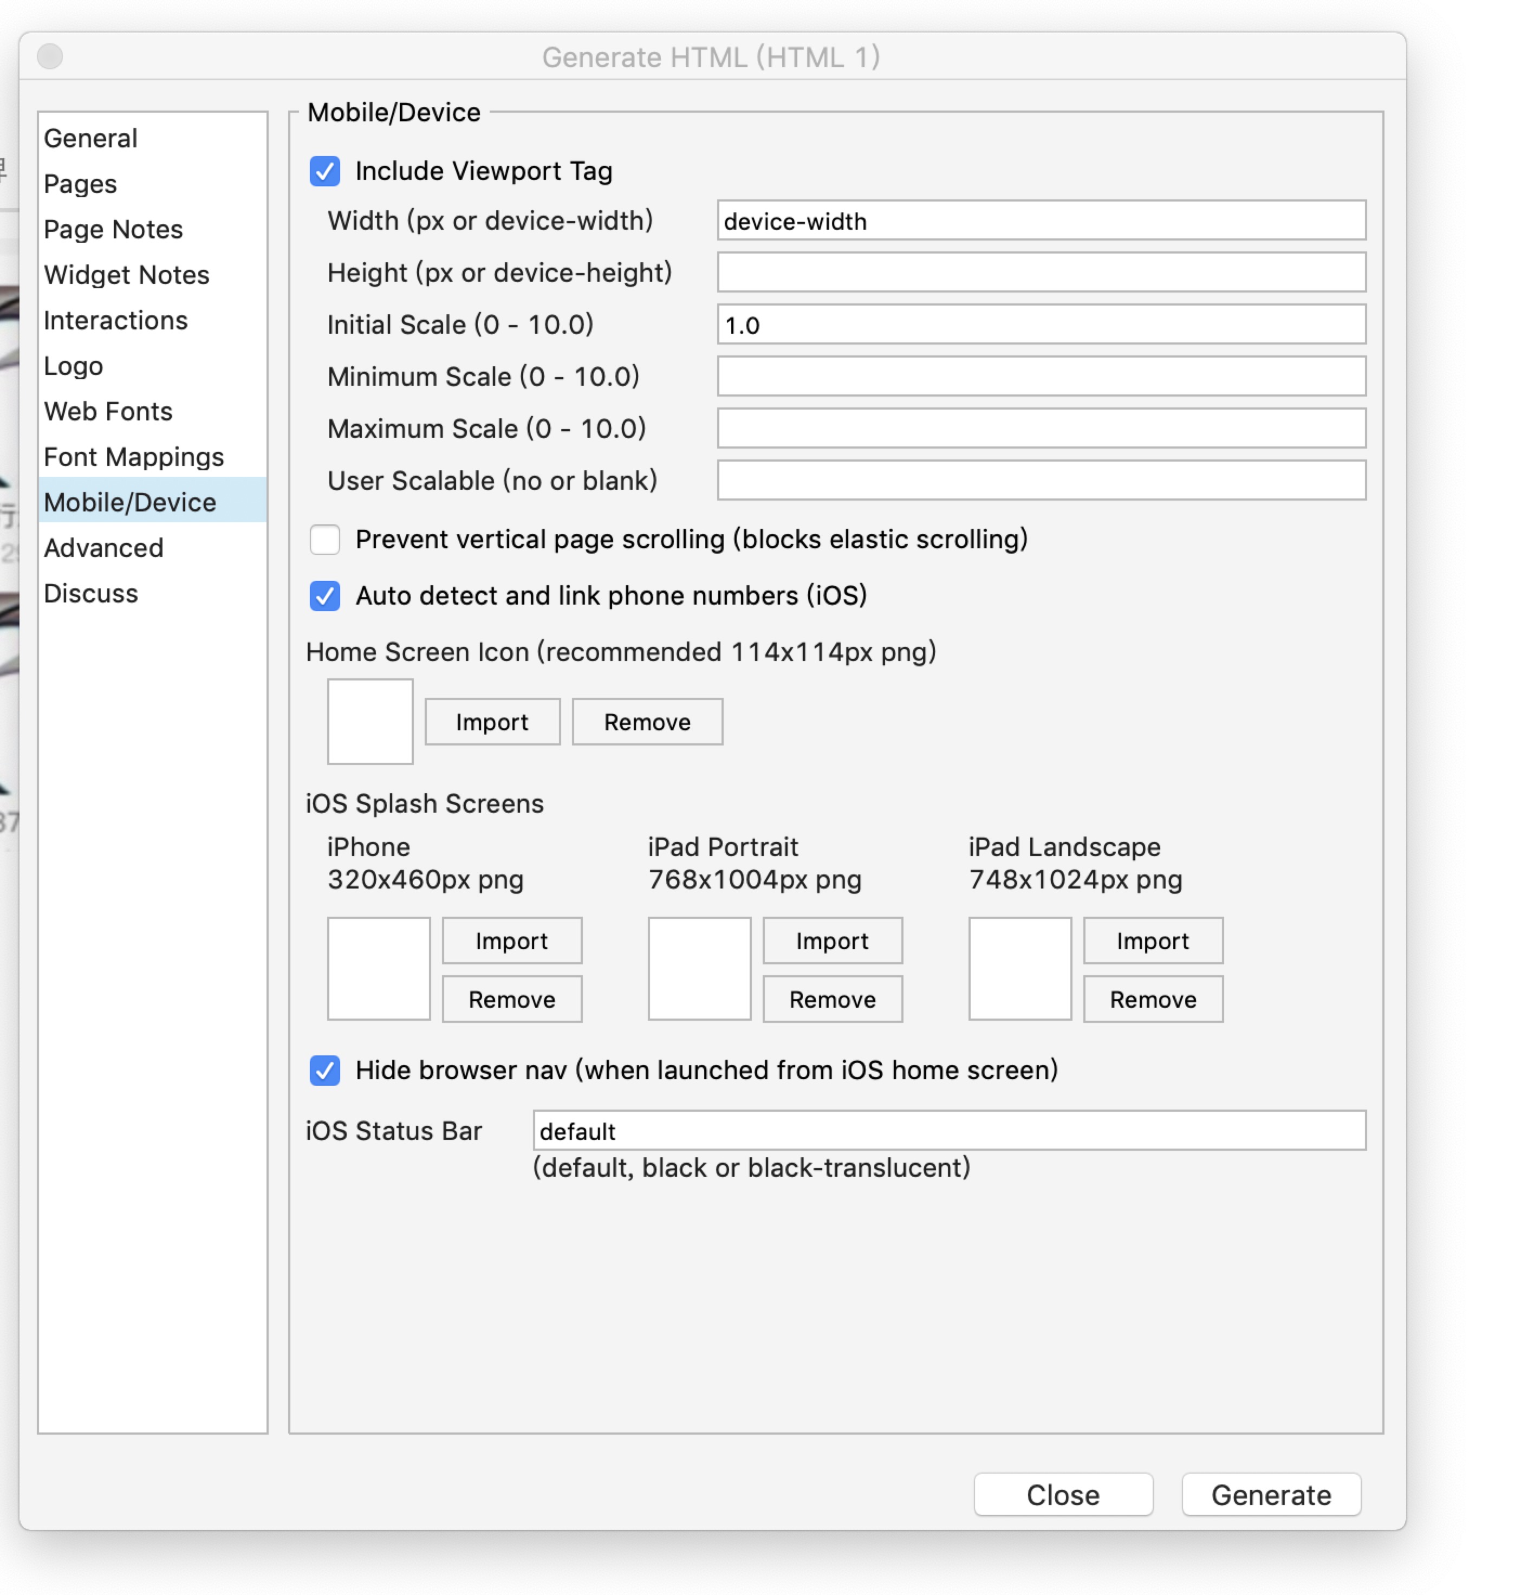Screen dimensions: 1521x1595
Task: Enable Prevent vertical page scrolling
Action: 324,539
